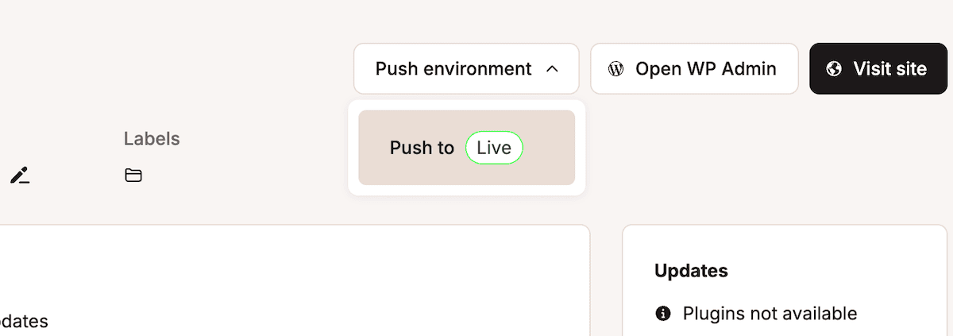Click the "Push to" text in menu
This screenshot has width=953, height=336.
[422, 148]
